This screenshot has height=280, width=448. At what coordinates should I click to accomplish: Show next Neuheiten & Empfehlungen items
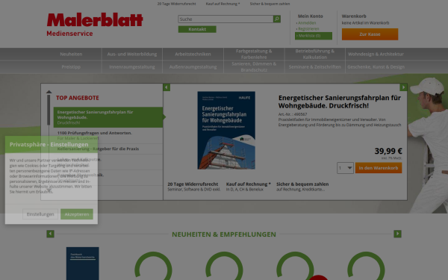pos(397,234)
